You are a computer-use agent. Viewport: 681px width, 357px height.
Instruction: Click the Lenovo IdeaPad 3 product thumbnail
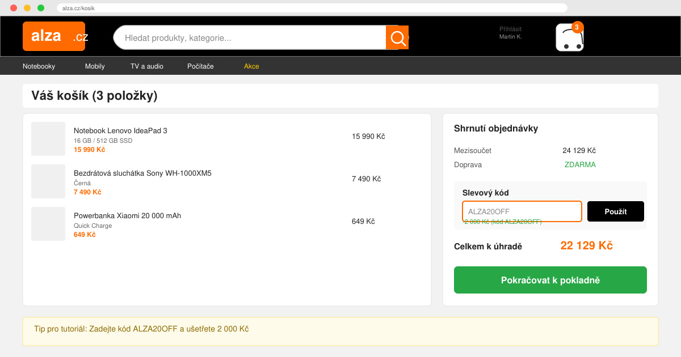coord(48,139)
